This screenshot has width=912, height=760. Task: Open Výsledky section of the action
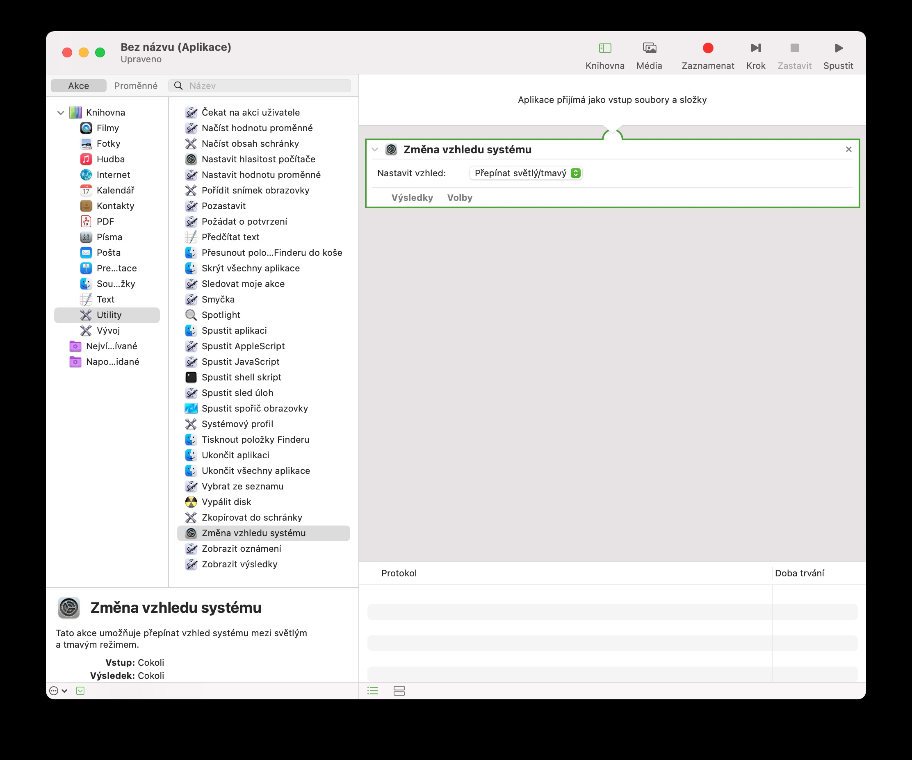(412, 198)
